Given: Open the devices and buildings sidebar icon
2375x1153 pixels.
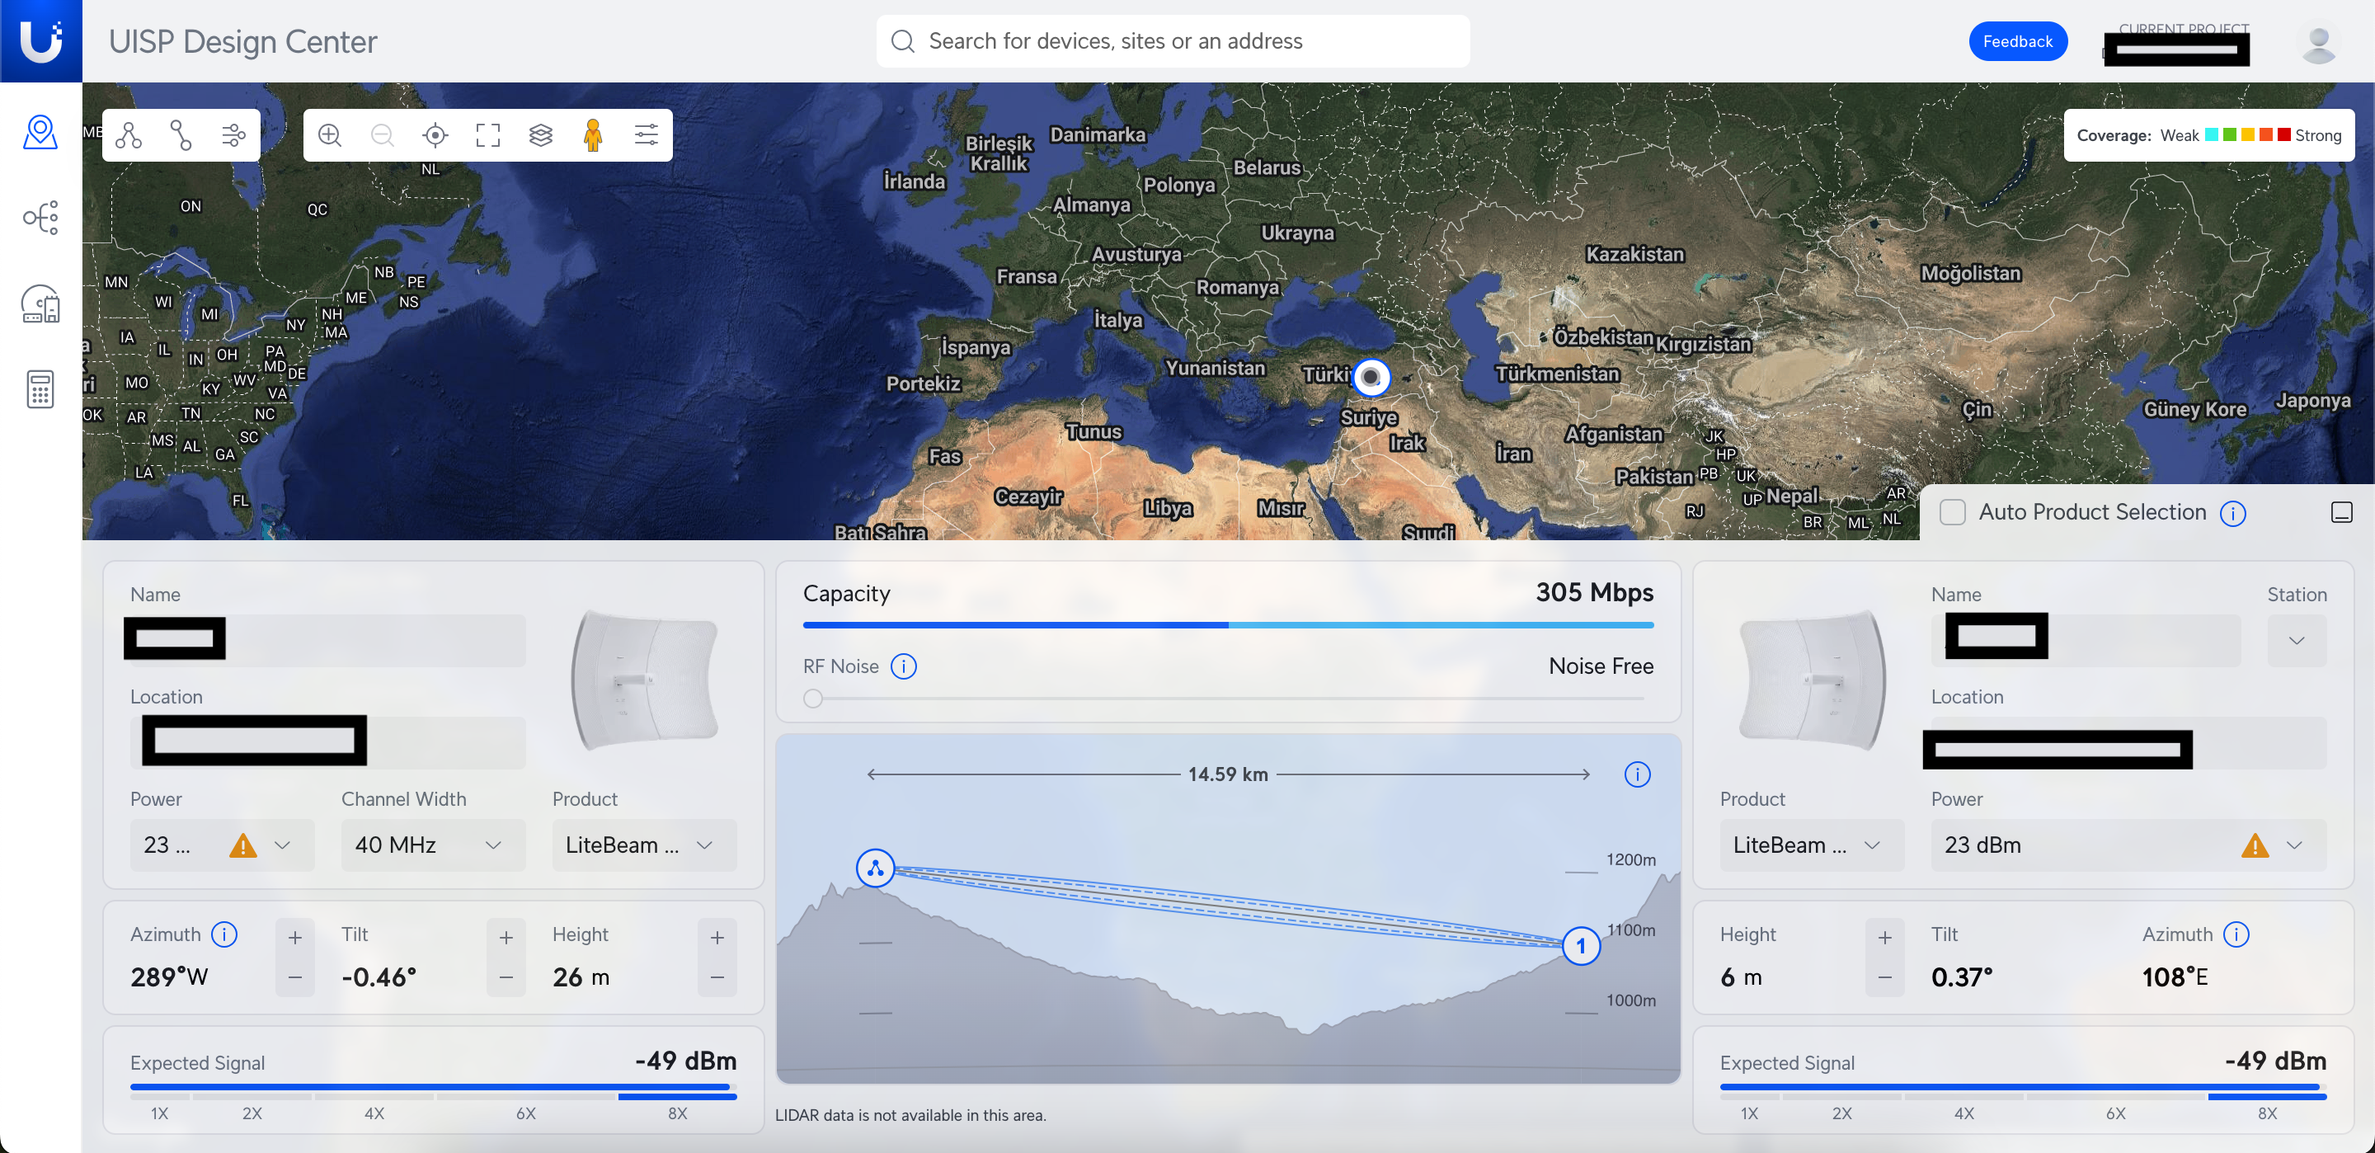Looking at the screenshot, I should (40, 304).
